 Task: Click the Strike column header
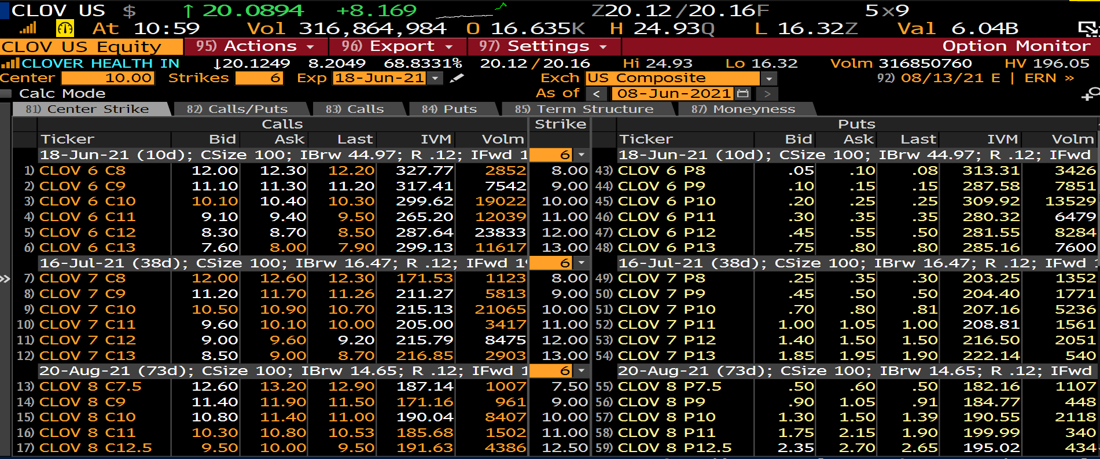560,124
